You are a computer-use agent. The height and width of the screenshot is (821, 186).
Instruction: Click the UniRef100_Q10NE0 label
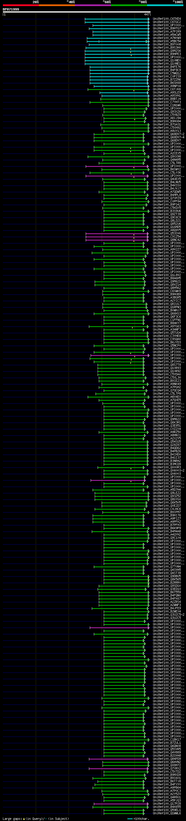pyautogui.click(x=167, y=60)
